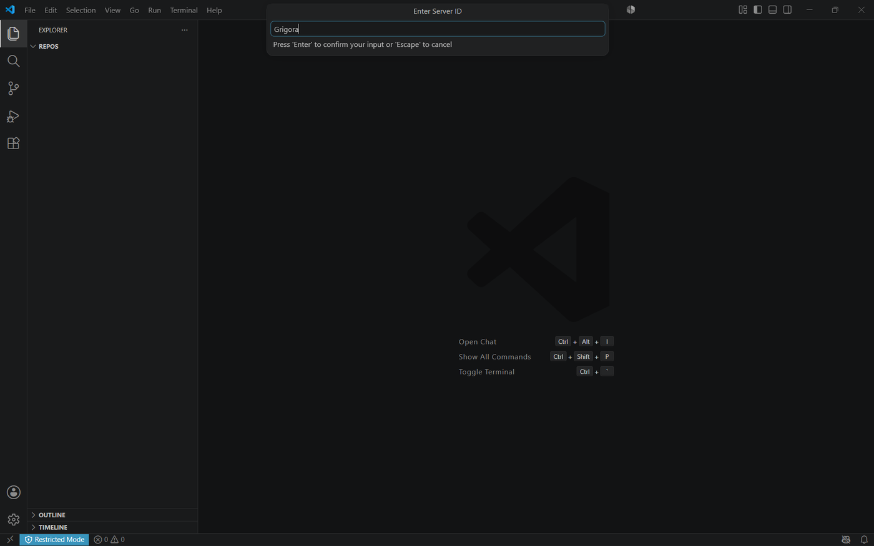Click the chat icon in the title bar
This screenshot has height=546, width=874.
pyautogui.click(x=631, y=10)
